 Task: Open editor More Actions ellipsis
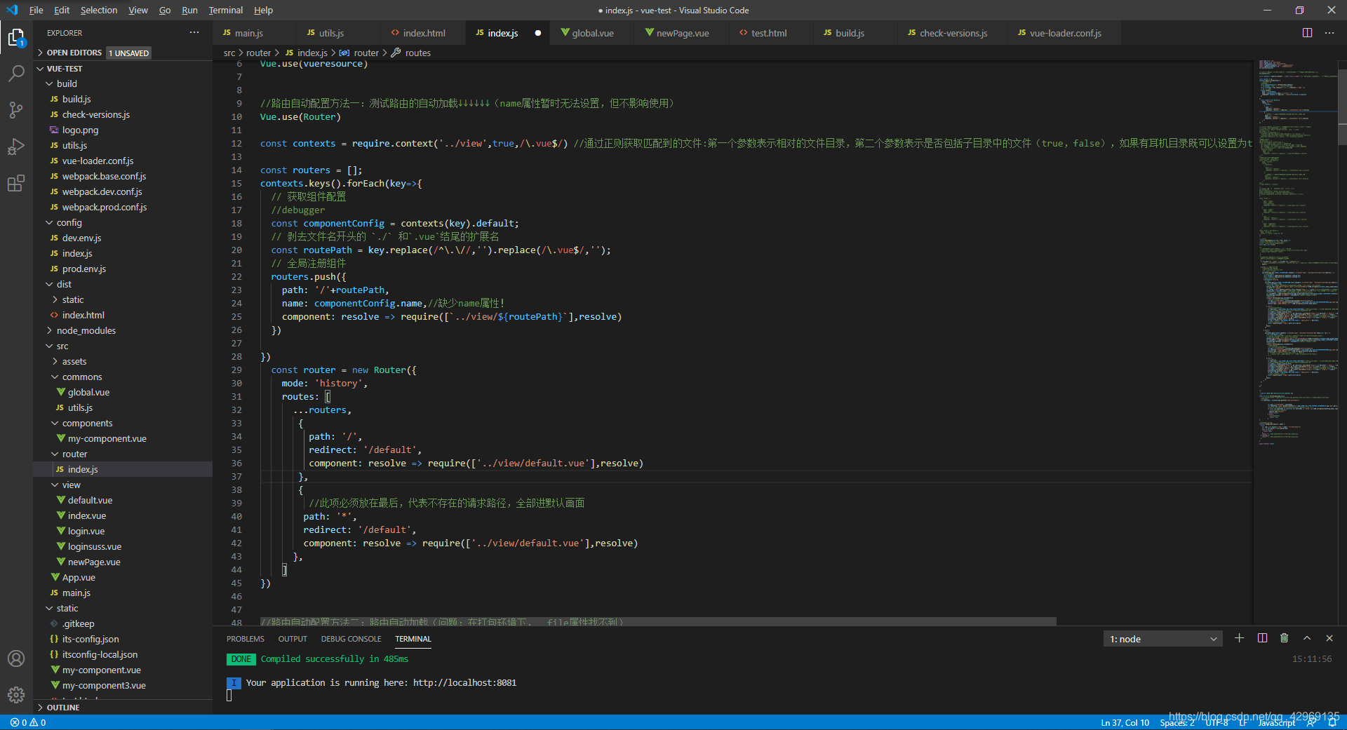point(1329,33)
